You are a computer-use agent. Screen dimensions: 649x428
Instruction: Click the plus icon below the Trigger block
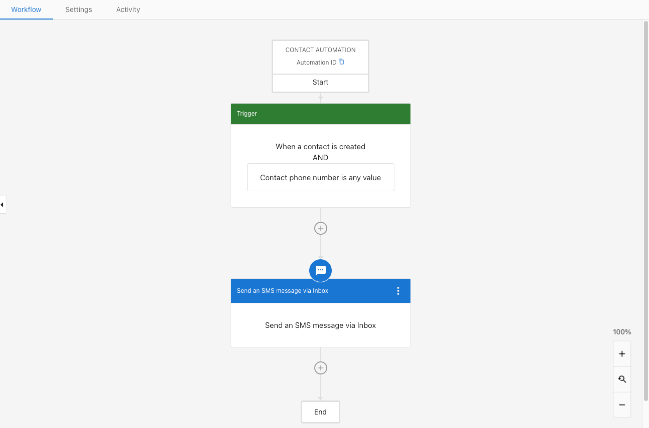tap(320, 228)
